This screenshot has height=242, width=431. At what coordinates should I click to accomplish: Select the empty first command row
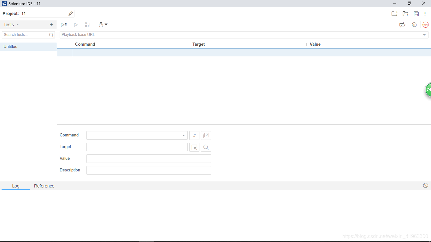pos(244,53)
